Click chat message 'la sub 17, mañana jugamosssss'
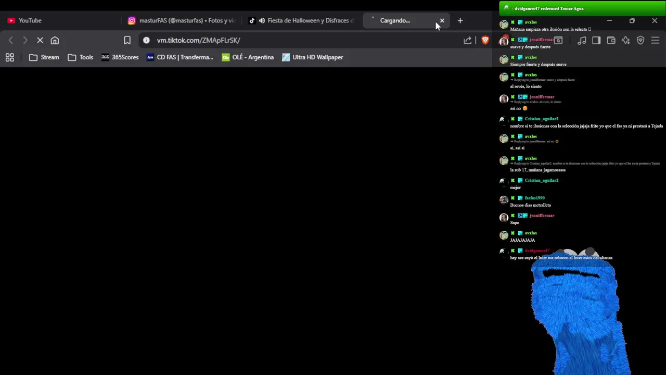The height and width of the screenshot is (375, 666). [x=537, y=170]
